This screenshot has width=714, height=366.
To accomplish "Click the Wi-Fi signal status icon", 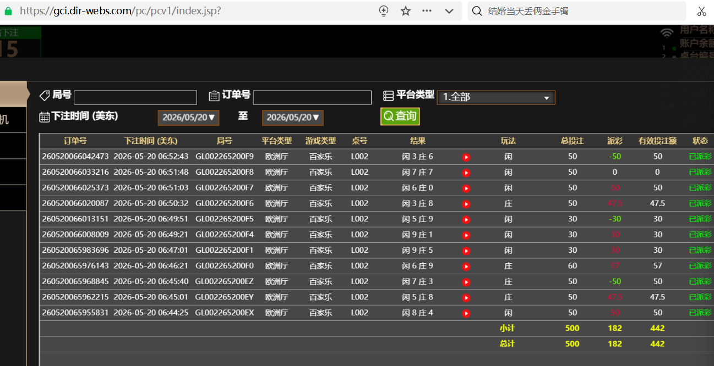I will tap(667, 33).
